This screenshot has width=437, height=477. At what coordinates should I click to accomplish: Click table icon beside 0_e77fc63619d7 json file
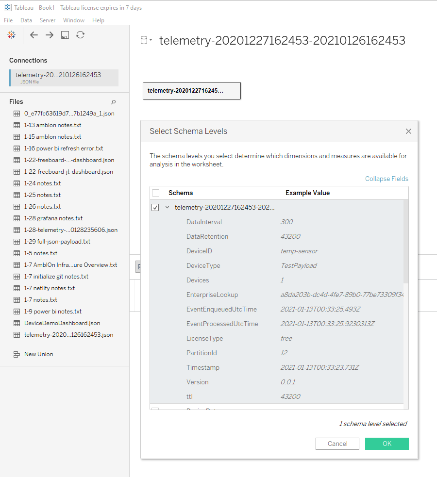pos(17,114)
